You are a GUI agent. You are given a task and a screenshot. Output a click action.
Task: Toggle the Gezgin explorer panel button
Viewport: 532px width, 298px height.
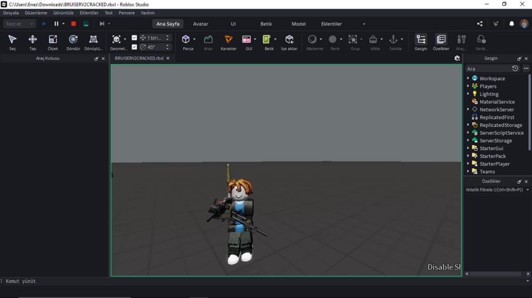tap(421, 42)
